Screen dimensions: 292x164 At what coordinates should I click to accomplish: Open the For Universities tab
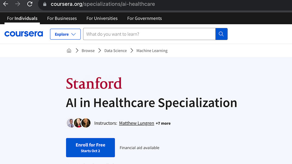tap(102, 18)
